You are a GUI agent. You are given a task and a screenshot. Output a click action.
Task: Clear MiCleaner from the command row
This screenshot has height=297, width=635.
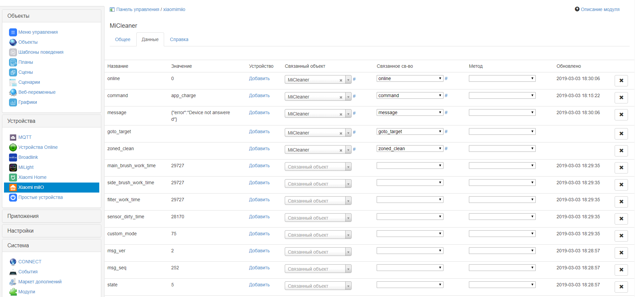(341, 97)
